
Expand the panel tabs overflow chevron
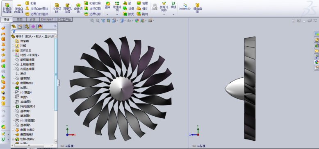(x=55, y=26)
